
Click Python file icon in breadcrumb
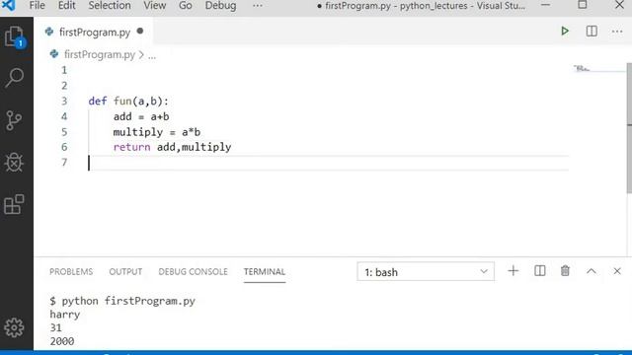54,54
